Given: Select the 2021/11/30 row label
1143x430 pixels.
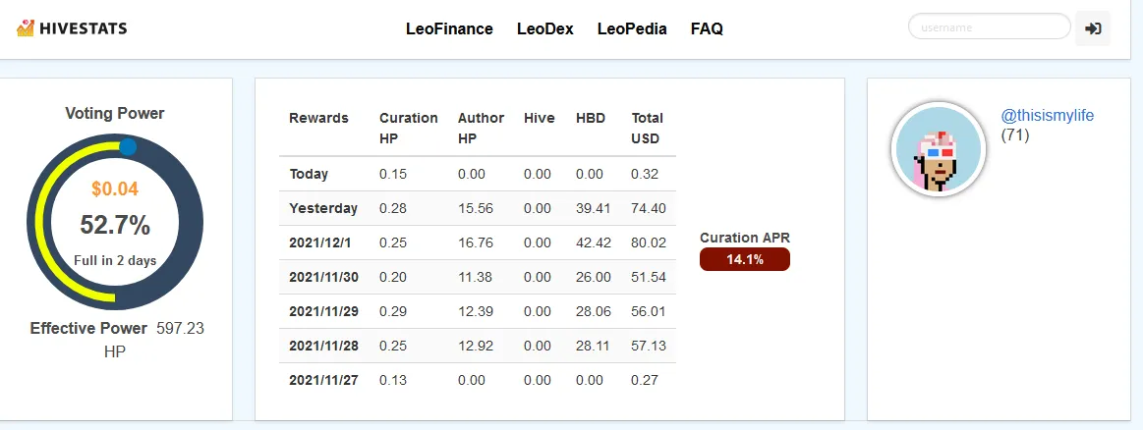Looking at the screenshot, I should click(323, 277).
